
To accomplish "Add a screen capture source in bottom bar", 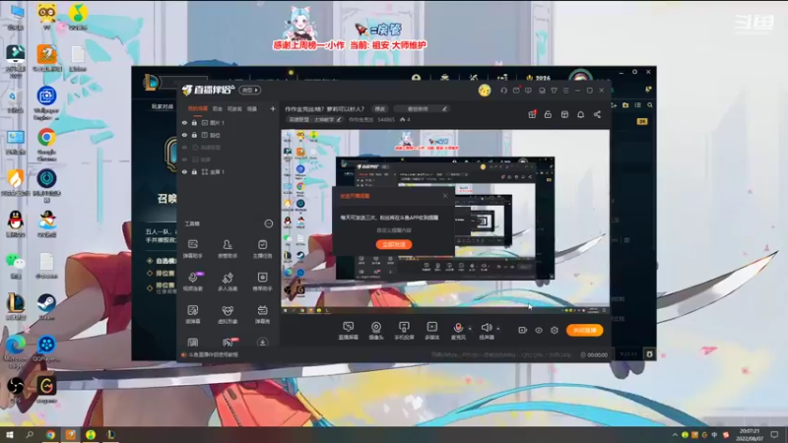I will (x=349, y=331).
